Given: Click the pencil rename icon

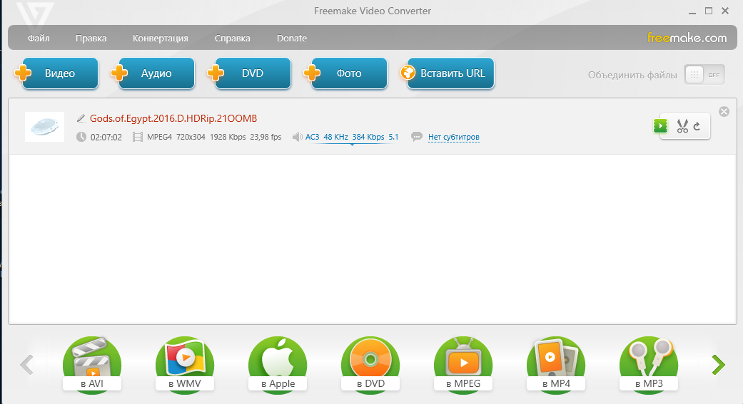Looking at the screenshot, I should [81, 118].
